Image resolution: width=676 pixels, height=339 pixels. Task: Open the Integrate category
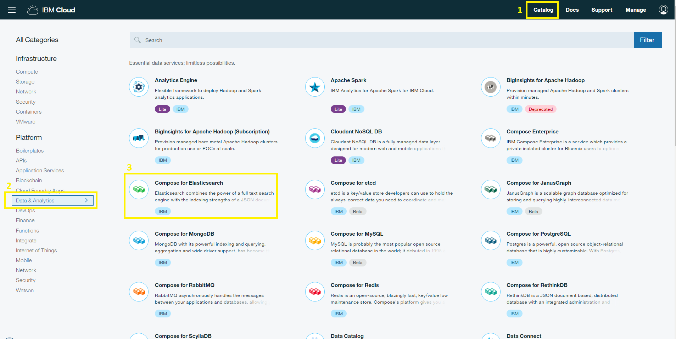click(26, 240)
